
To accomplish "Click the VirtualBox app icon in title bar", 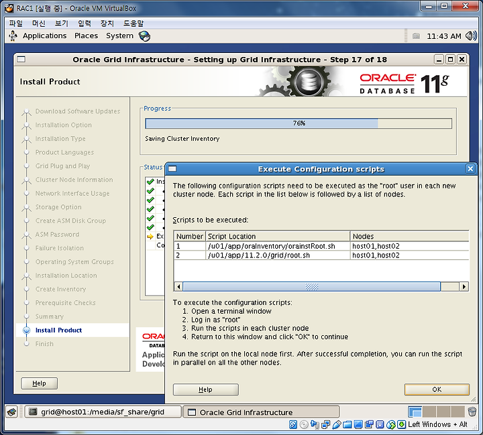I will 9,8.
